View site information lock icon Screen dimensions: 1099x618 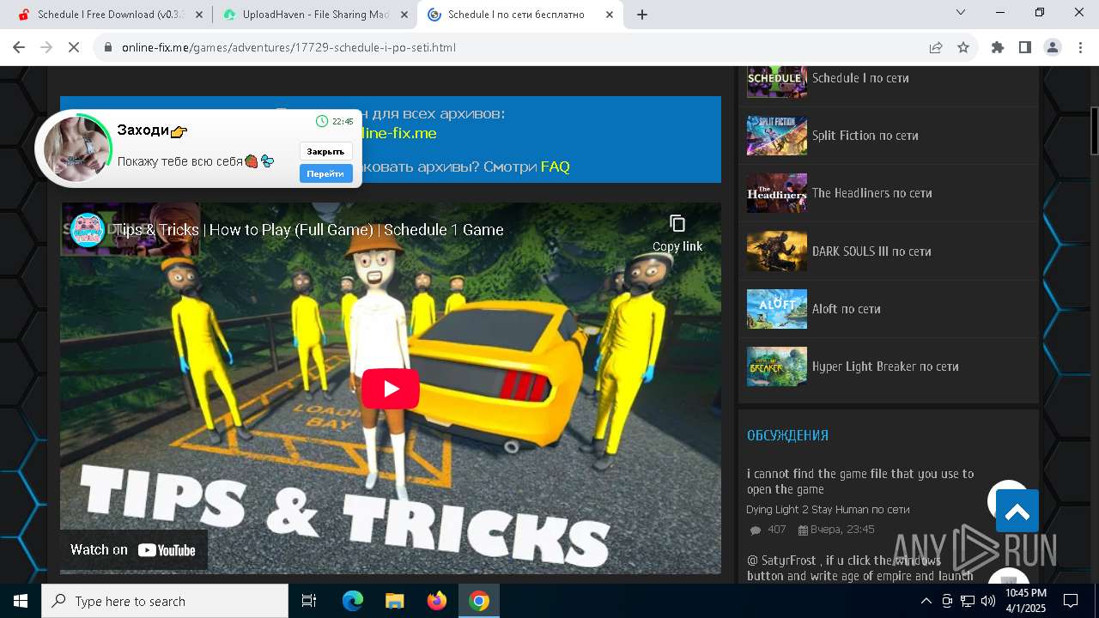[107, 47]
